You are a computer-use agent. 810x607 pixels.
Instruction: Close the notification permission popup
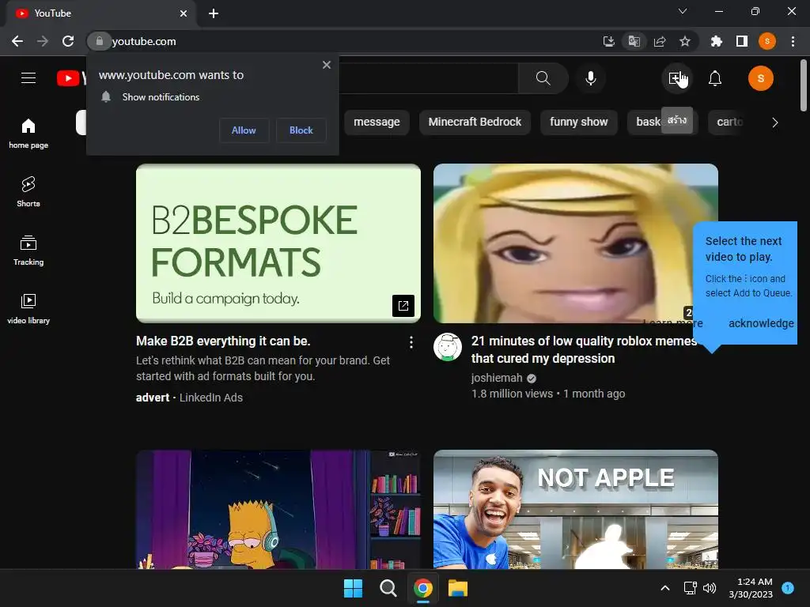pos(327,65)
